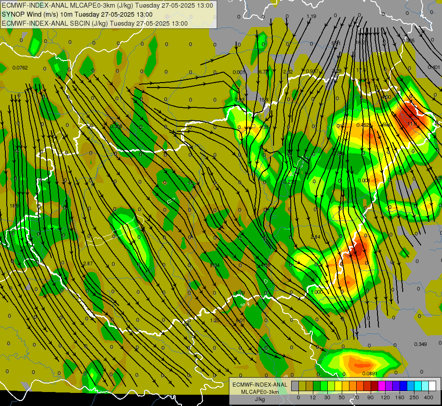The image size is (442, 406).
Task: Click the legend title ECMWF-INDEX-ANAL
Action: [x=260, y=385]
